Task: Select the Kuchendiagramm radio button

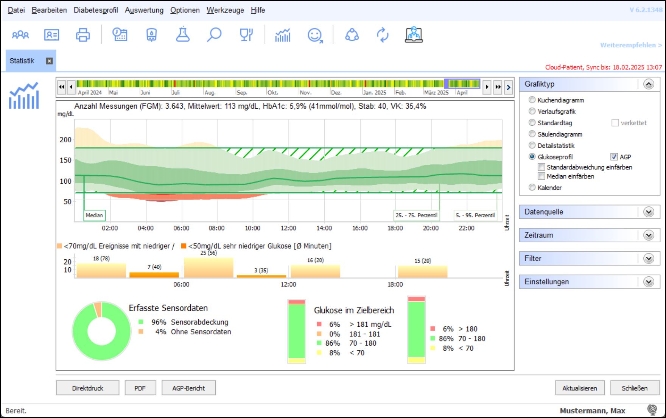Action: 532,100
